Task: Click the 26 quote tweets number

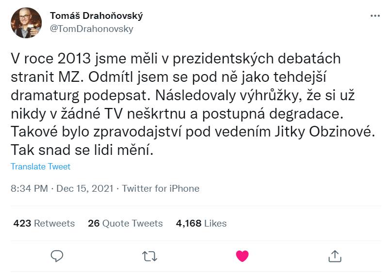Action: (94, 223)
